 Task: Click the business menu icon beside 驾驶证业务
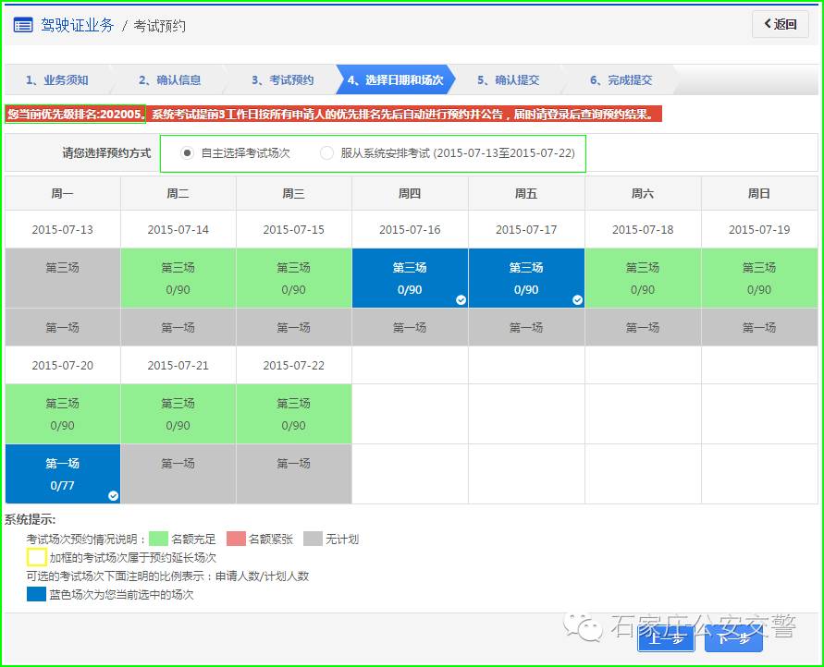[x=23, y=25]
